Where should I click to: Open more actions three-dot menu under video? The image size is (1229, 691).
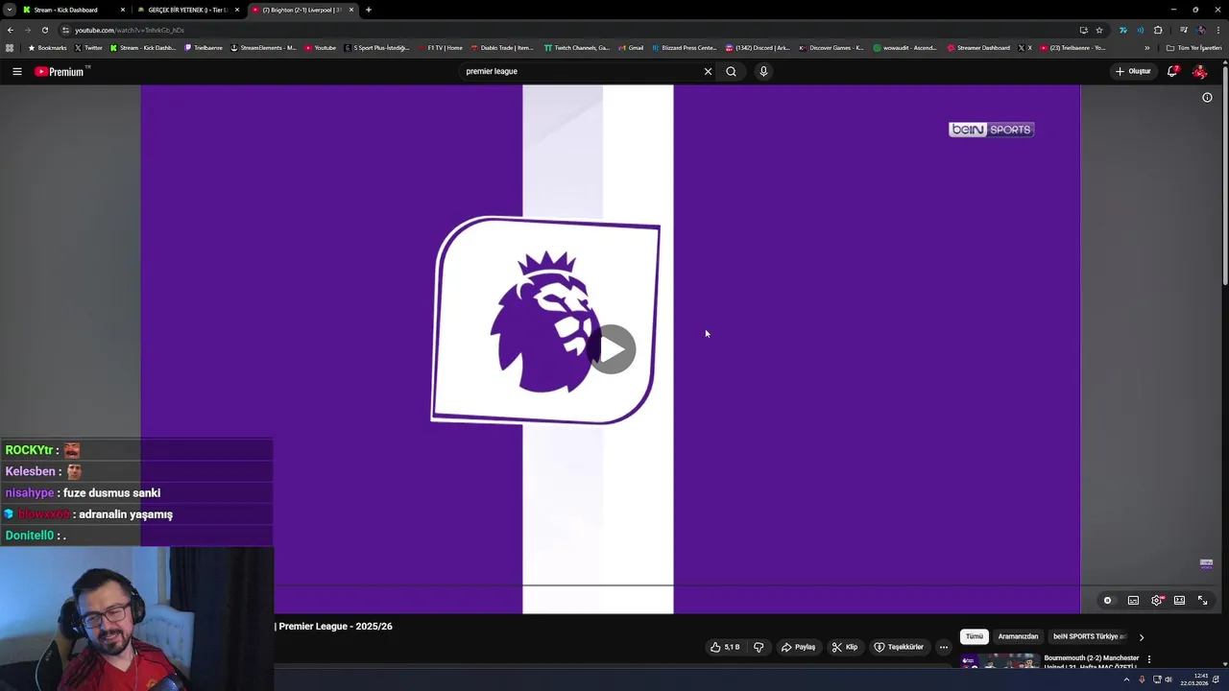944,647
